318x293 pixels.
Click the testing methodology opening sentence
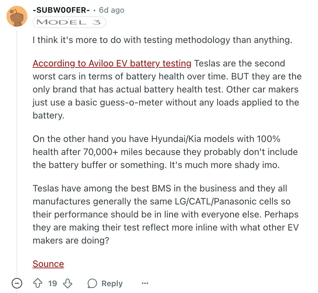[162, 40]
